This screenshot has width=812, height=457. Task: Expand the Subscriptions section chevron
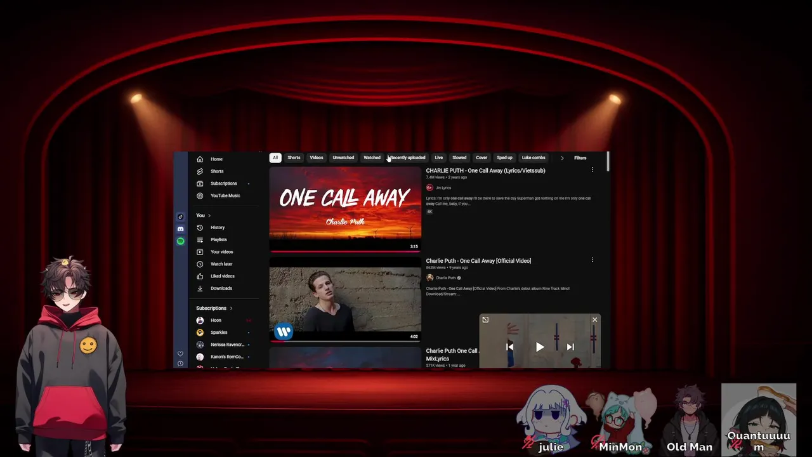(231, 308)
